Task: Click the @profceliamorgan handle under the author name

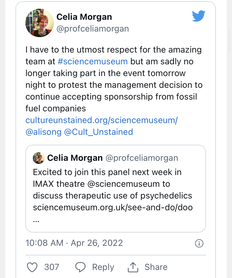Action: point(92,29)
